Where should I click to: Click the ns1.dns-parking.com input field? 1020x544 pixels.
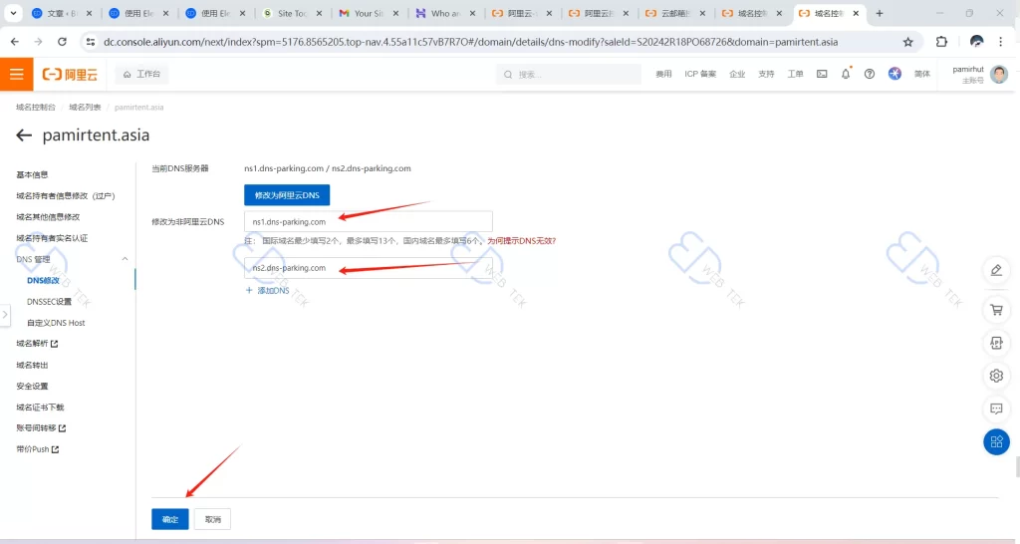[369, 222]
